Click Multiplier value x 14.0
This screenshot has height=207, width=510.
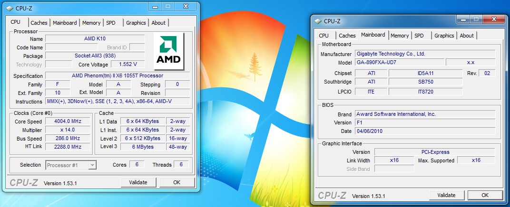coord(68,130)
